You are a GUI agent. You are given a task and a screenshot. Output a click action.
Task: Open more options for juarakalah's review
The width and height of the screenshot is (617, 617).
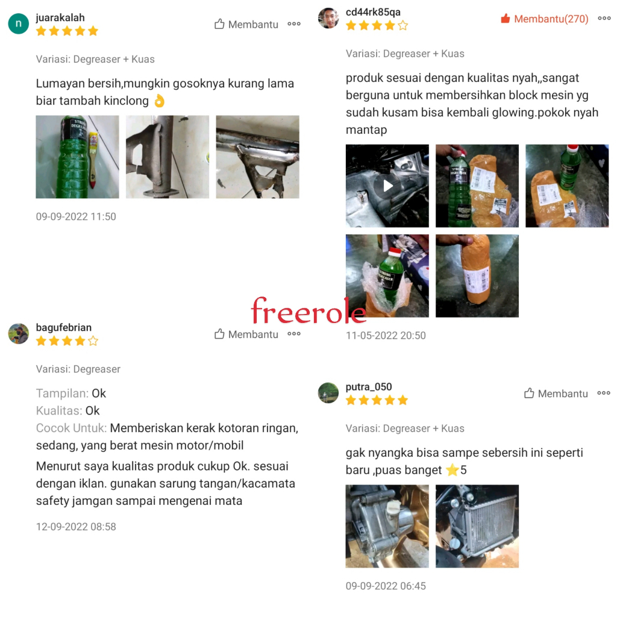point(294,24)
